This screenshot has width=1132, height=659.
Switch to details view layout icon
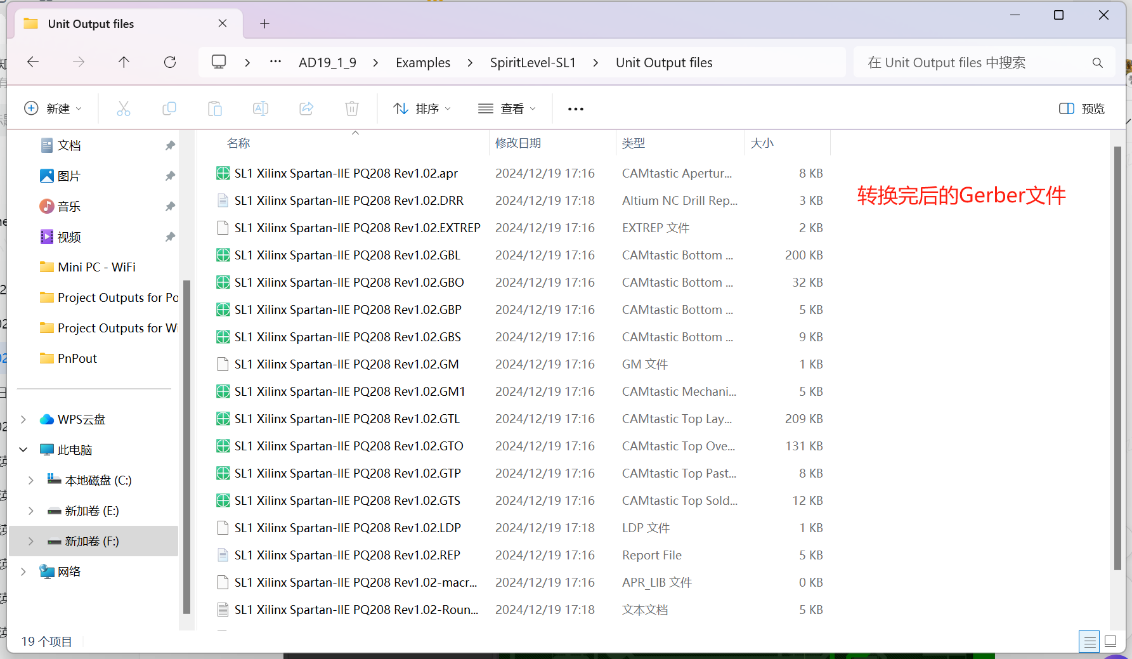[x=1089, y=641]
